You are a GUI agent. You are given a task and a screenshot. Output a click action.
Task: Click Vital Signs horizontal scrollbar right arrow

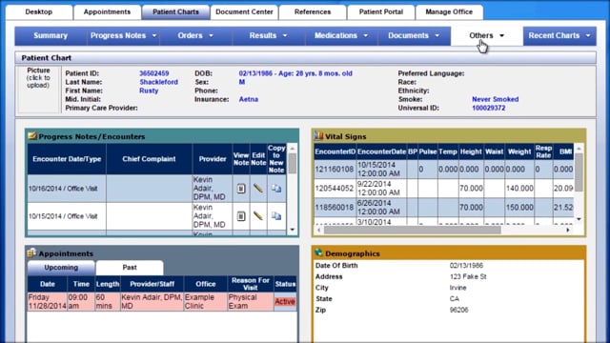tap(568, 231)
